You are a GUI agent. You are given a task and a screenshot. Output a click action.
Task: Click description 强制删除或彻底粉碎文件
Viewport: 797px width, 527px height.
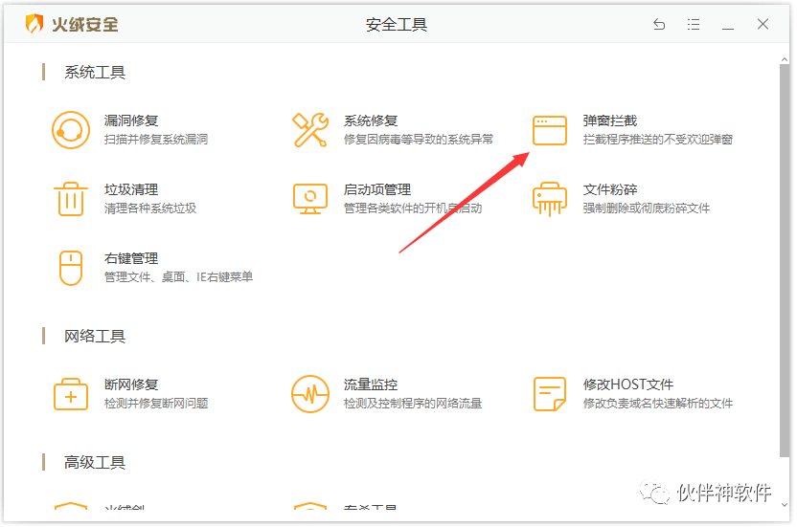coord(647,209)
